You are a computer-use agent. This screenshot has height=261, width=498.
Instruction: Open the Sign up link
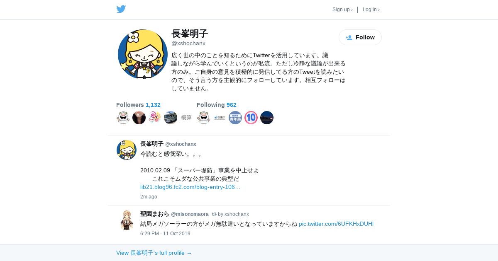(342, 10)
